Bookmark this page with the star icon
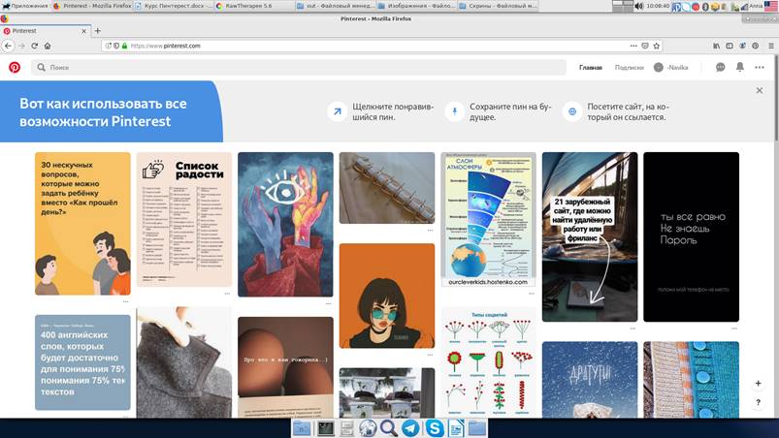Image resolution: width=779 pixels, height=438 pixels. 657,46
